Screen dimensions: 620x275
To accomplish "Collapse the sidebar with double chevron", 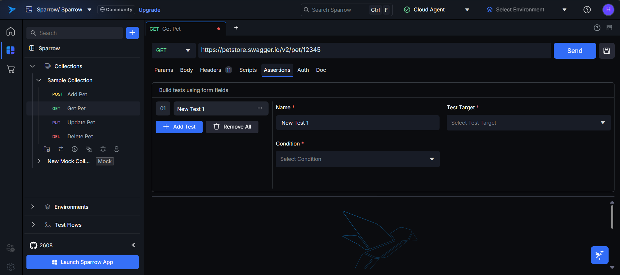I will [133, 245].
